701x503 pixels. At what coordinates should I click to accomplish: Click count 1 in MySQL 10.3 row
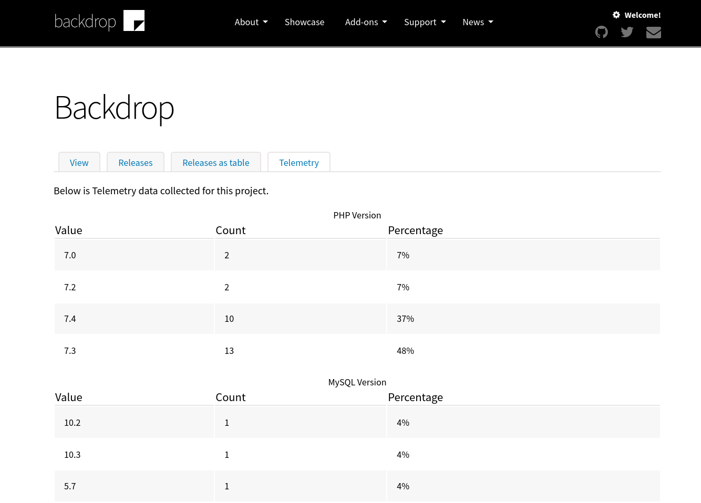301,455
